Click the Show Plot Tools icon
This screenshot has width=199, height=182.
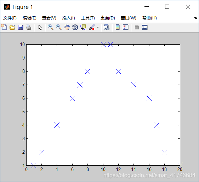pos(145,27)
